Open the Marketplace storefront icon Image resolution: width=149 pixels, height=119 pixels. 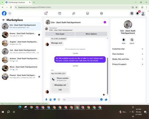click(x=88, y=13)
